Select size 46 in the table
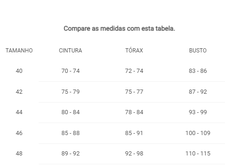 click(19, 133)
